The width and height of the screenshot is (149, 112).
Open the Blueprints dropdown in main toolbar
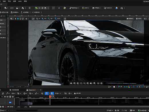tap(12, 8)
